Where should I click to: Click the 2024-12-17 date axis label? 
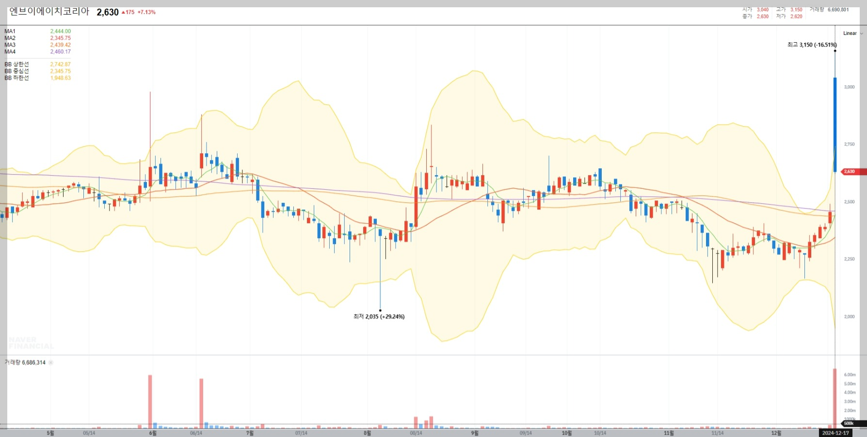[835, 433]
